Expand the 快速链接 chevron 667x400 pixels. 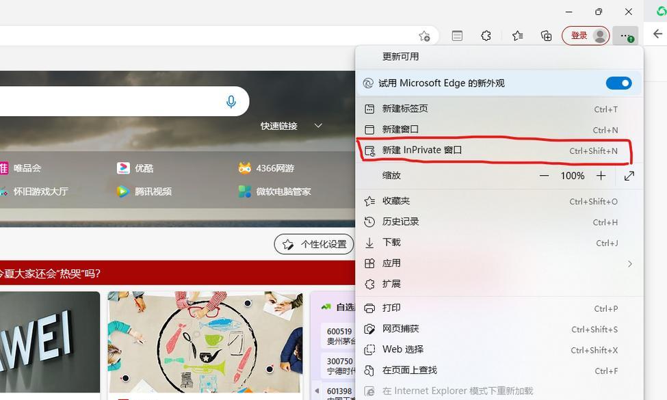tap(318, 126)
